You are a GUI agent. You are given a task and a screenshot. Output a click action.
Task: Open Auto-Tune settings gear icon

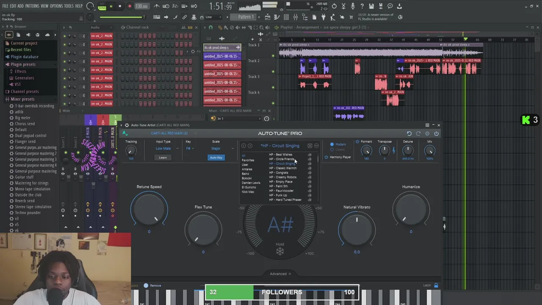click(427, 133)
